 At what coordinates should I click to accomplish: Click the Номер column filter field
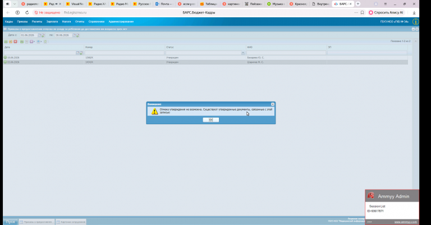click(x=124, y=53)
